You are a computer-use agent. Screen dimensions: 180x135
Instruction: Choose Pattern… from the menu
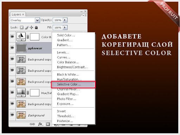tap(64, 45)
